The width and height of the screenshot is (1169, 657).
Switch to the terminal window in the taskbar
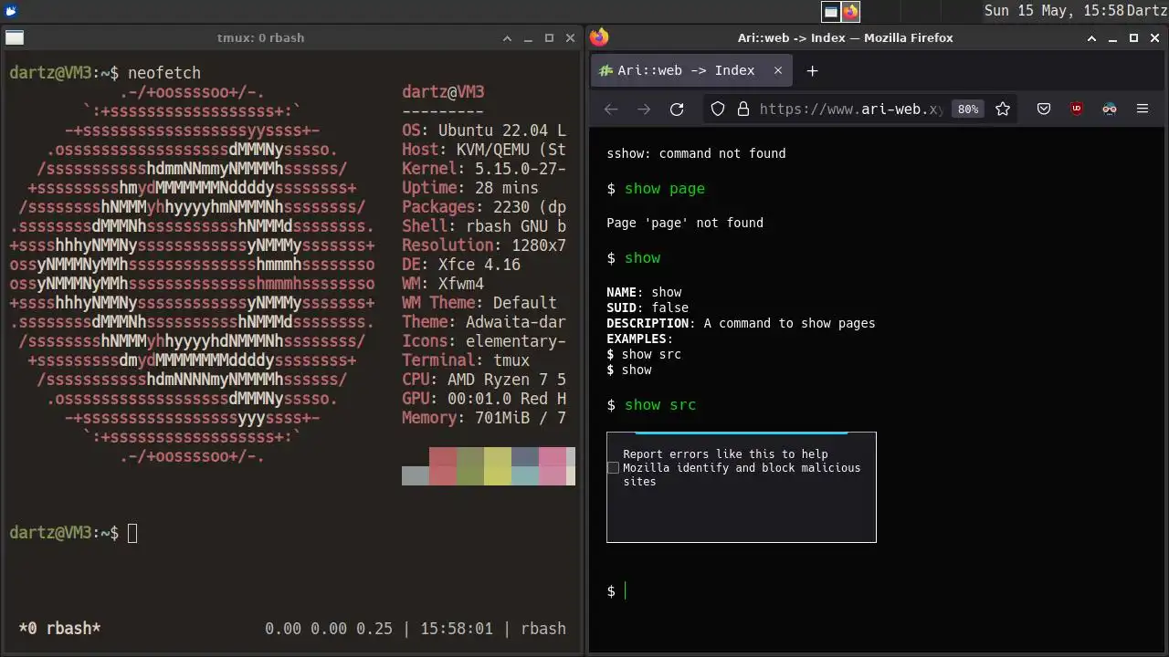[x=830, y=11]
